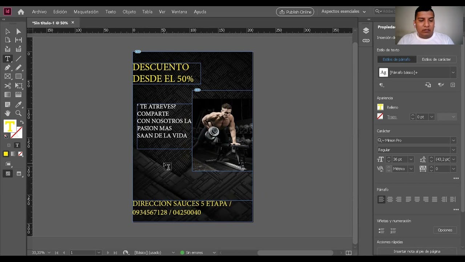Select the Pencil tool

click(x=19, y=67)
